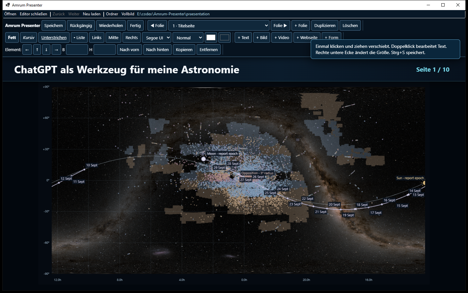Image resolution: width=468 pixels, height=293 pixels.
Task: Click the Öffnen menu item
Action: tap(10, 14)
